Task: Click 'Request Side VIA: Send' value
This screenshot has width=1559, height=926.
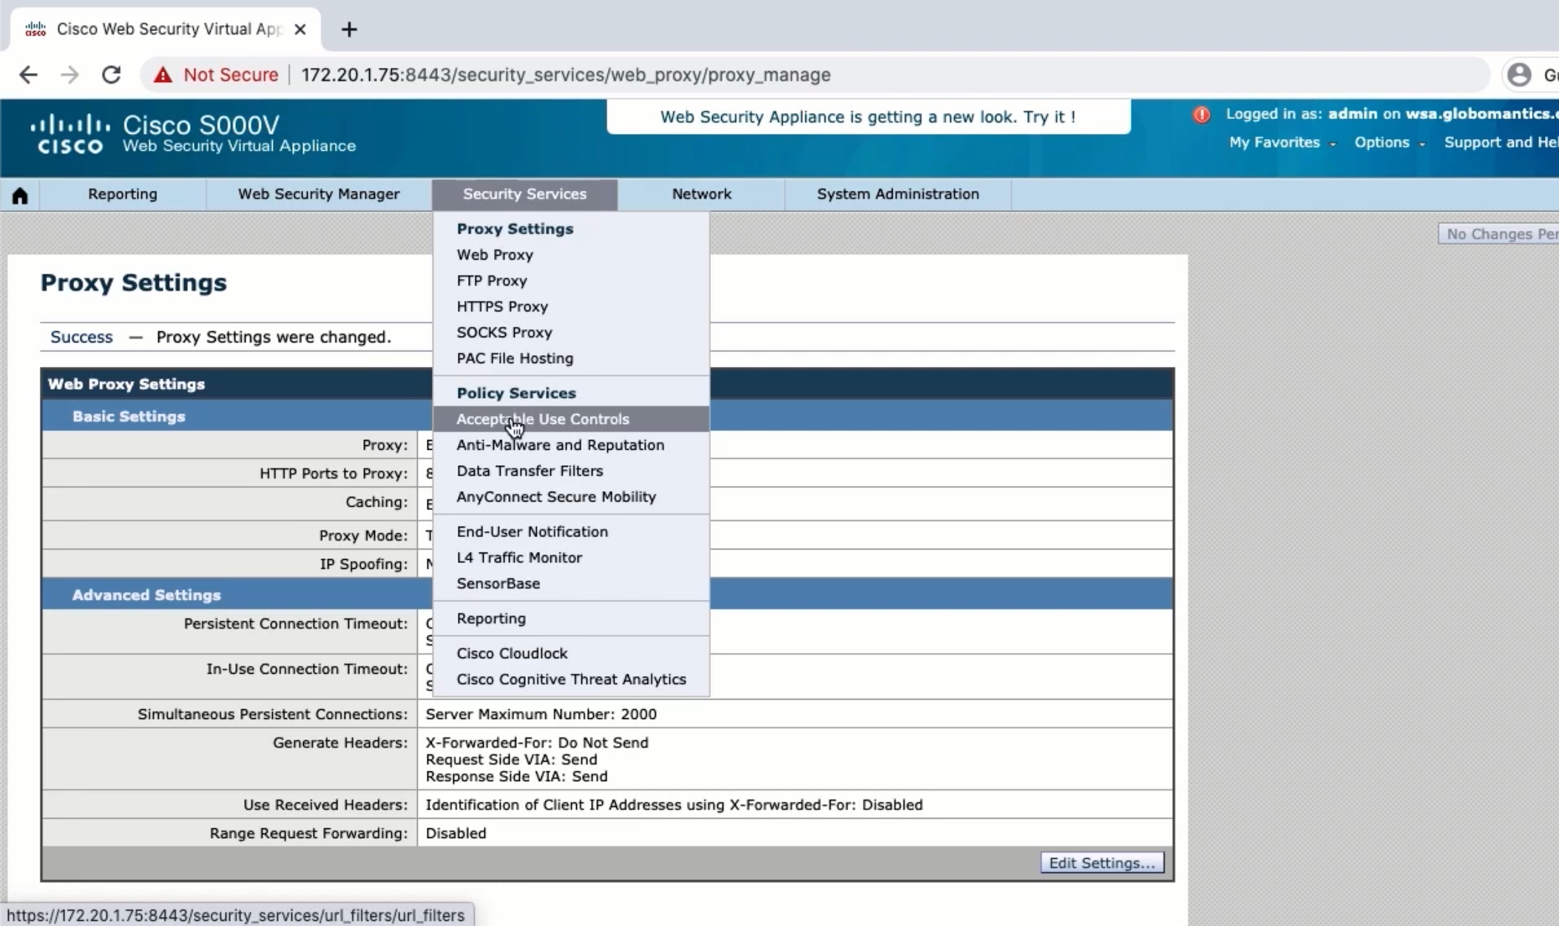Action: click(x=511, y=760)
